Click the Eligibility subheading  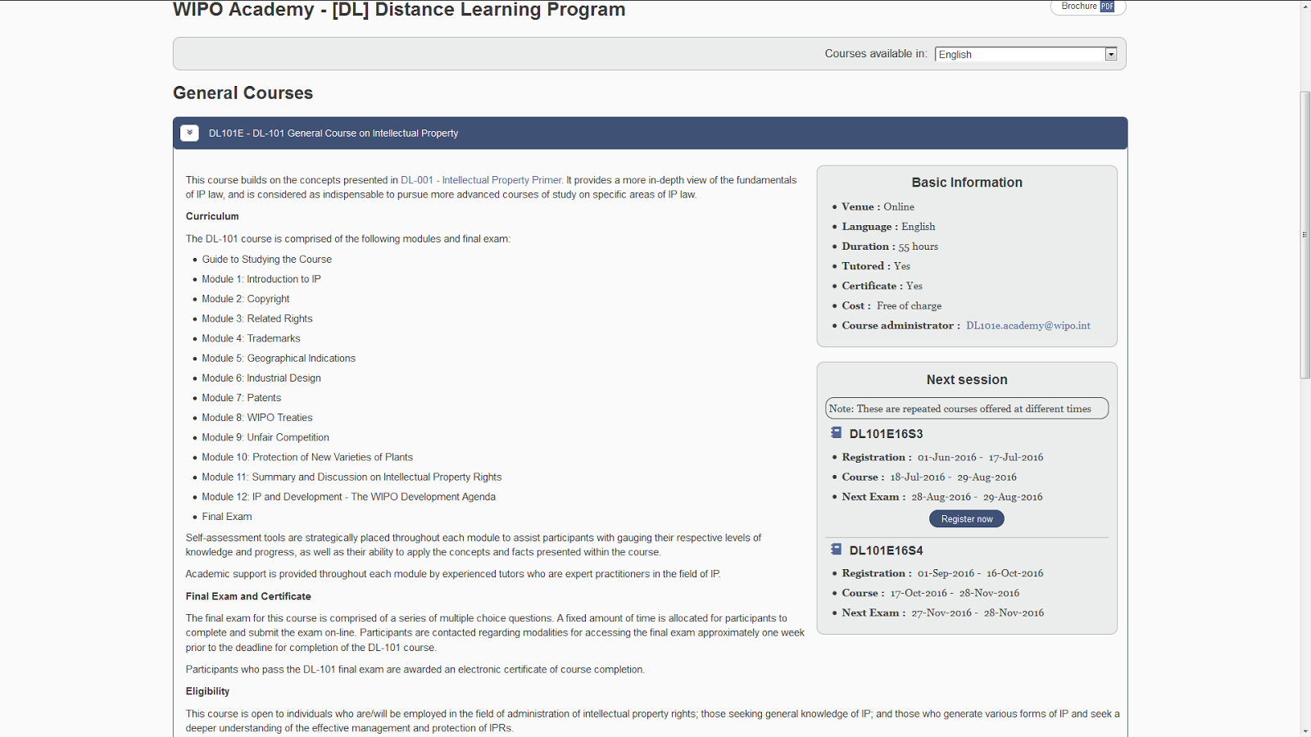click(x=207, y=691)
